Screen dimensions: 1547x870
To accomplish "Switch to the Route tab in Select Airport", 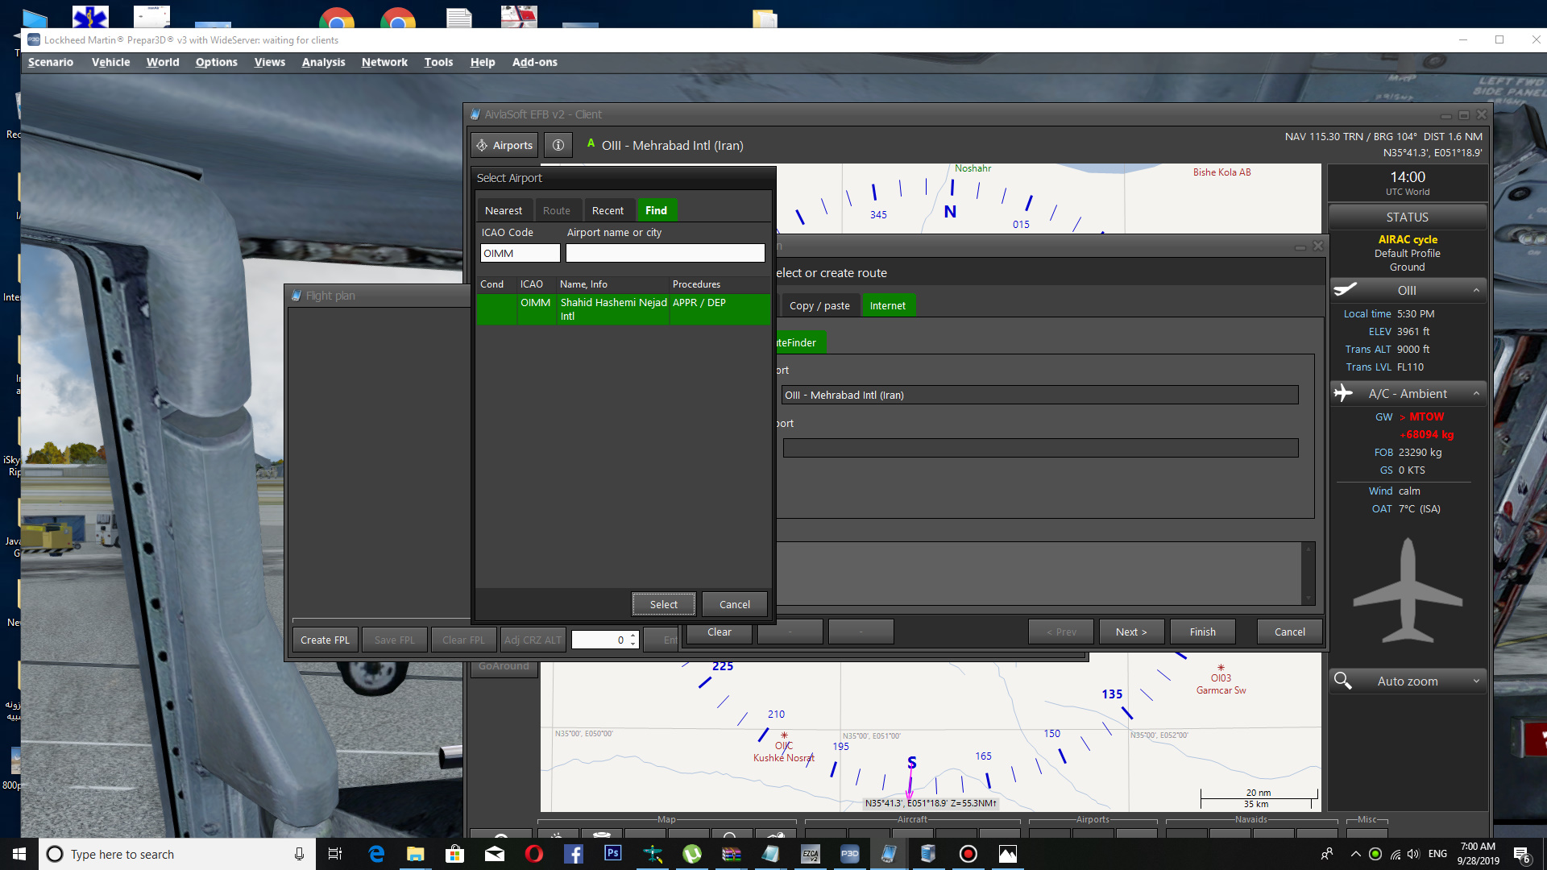I will pyautogui.click(x=557, y=210).
